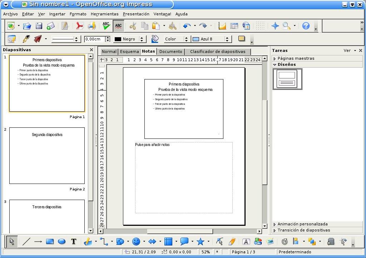366x258 pixels.
Task: Toggle the AutoSpellcheck button
Action: click(118, 26)
